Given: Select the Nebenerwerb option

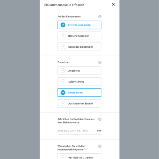Looking at the screenshot, I should tap(79, 93).
